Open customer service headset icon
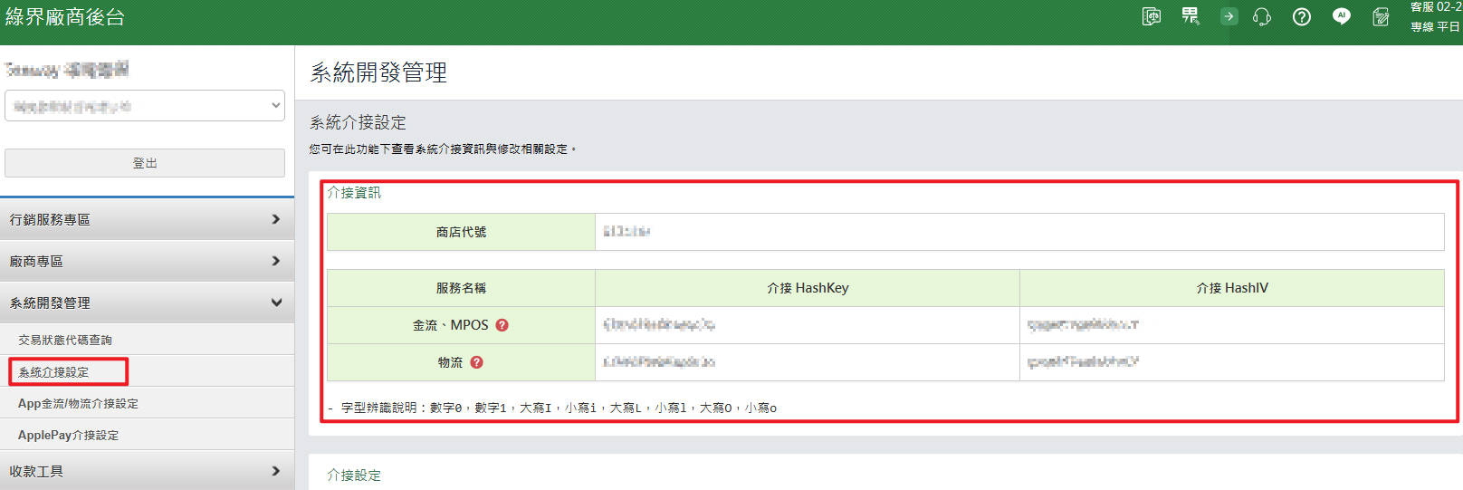Image resolution: width=1463 pixels, height=490 pixels. [1262, 17]
